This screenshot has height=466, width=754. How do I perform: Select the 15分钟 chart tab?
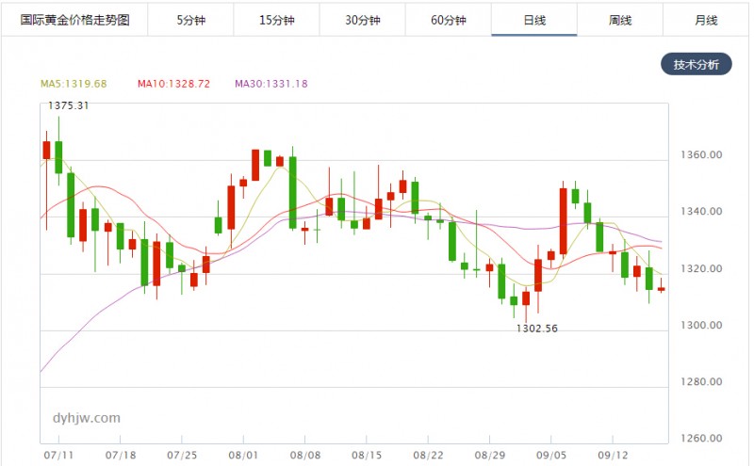click(276, 20)
